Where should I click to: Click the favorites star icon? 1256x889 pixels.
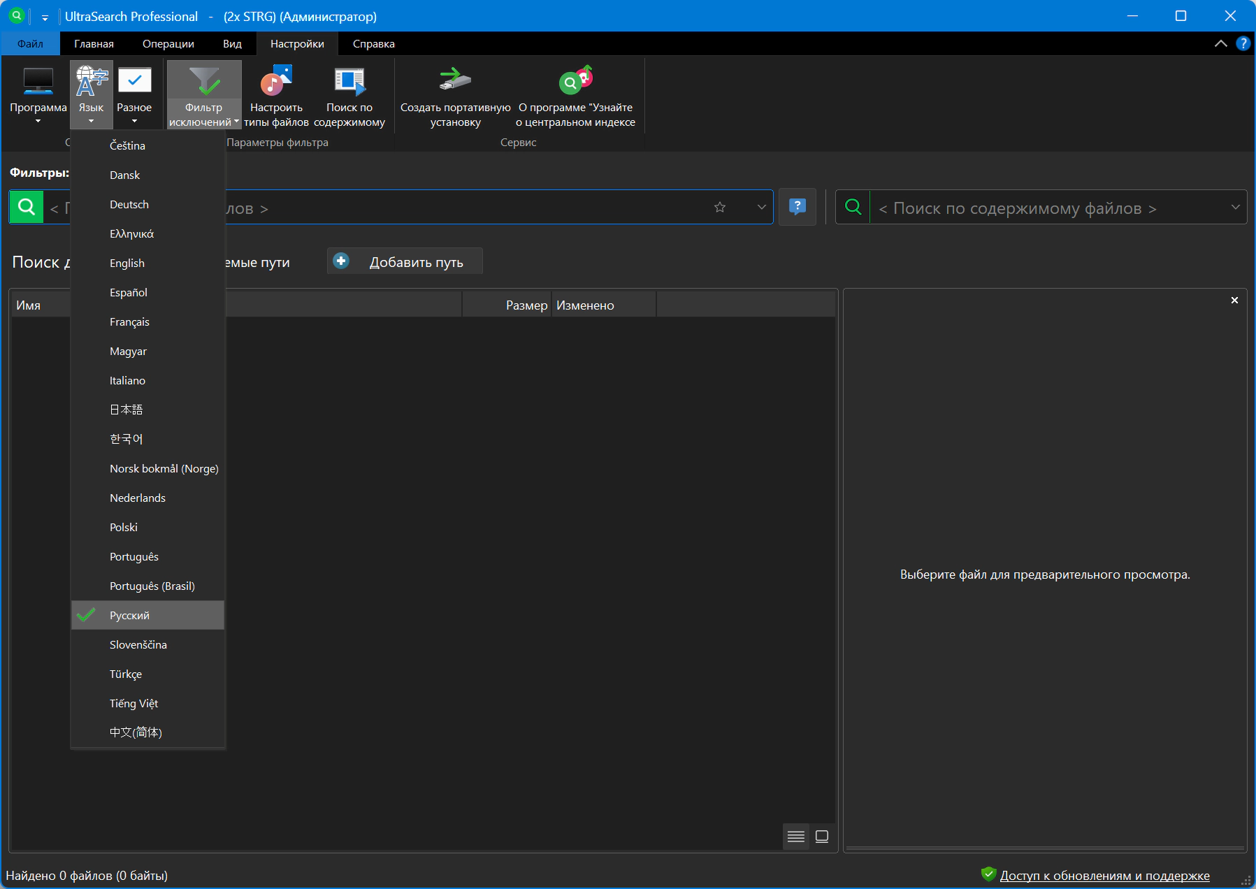coord(720,207)
